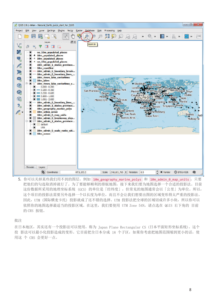Click the 10m_urban_areas orange color swatch
Image resolution: width=217 pixels, height=307 pixels.
[34, 112]
